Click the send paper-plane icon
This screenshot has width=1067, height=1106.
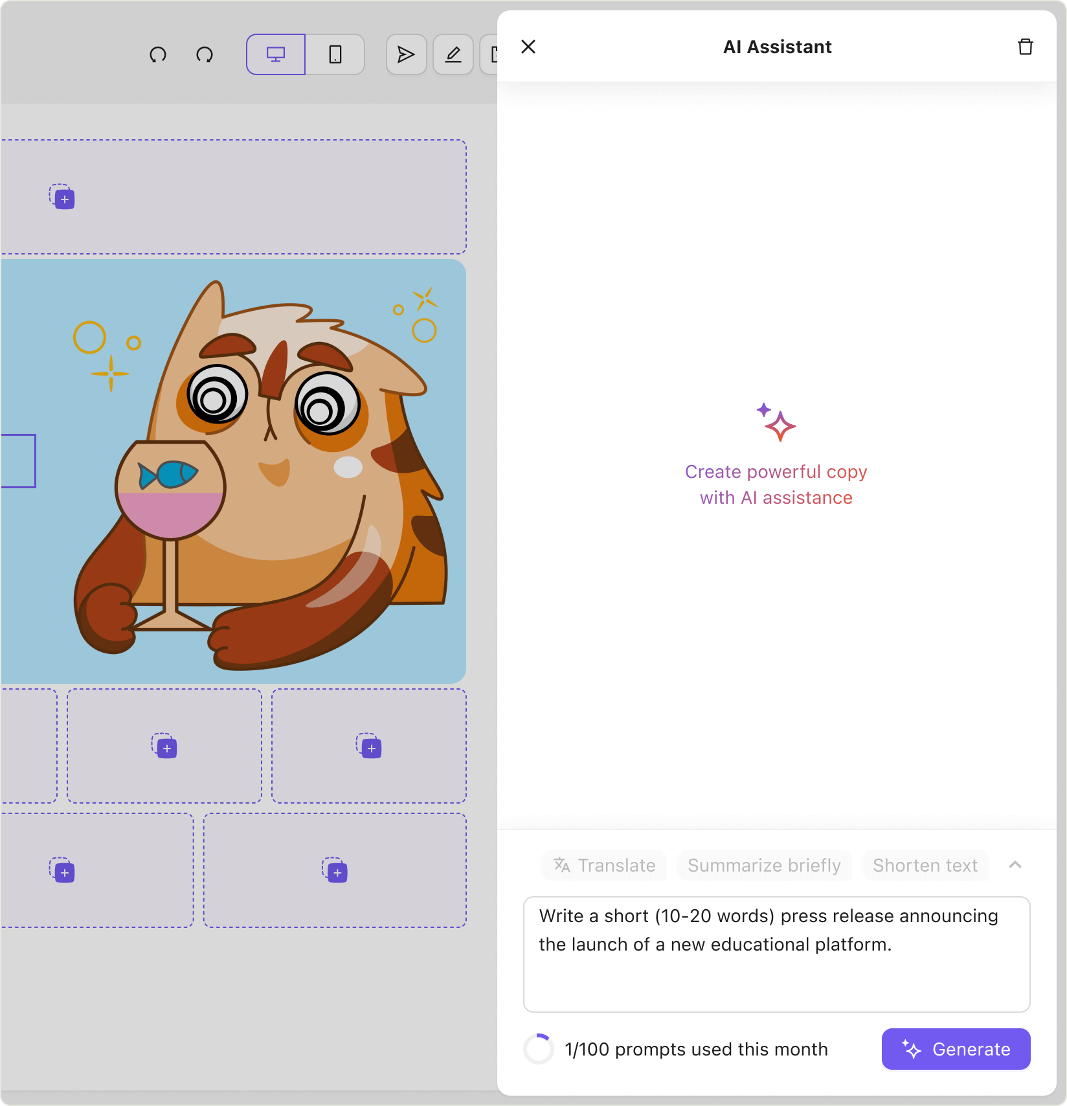[406, 54]
